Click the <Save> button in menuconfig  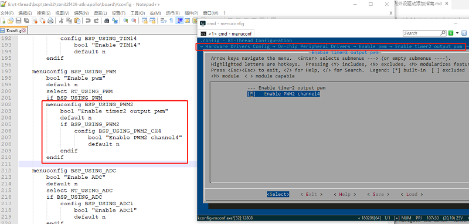(x=378, y=195)
